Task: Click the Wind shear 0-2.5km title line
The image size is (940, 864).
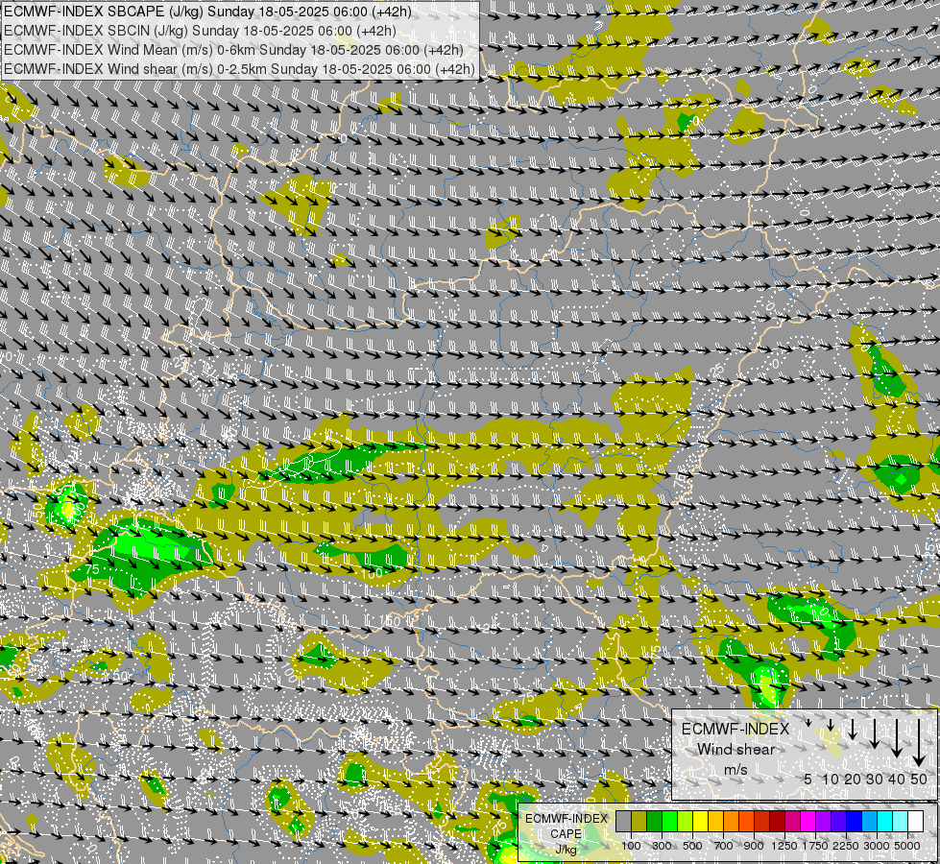Action: click(x=239, y=69)
